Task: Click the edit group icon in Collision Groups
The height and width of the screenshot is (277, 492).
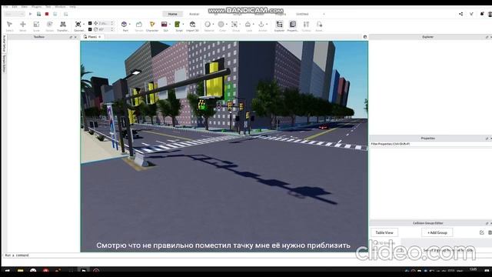Action: coord(482,232)
